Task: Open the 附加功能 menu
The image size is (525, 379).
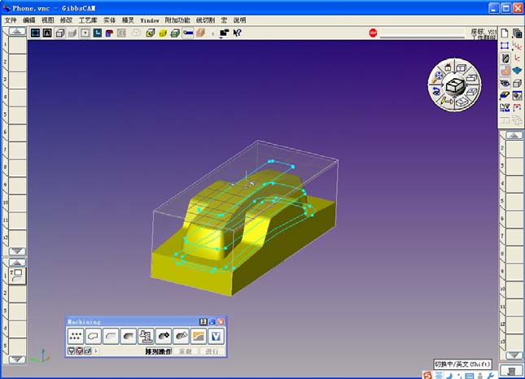Action: (x=177, y=20)
